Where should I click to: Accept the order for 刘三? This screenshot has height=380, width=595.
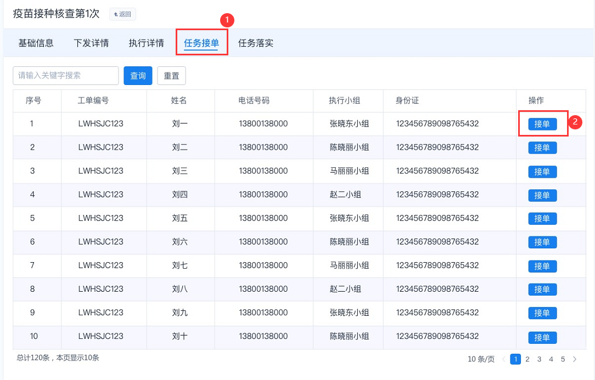tap(542, 172)
